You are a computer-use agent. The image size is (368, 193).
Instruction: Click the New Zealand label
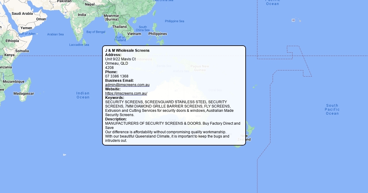(244, 138)
